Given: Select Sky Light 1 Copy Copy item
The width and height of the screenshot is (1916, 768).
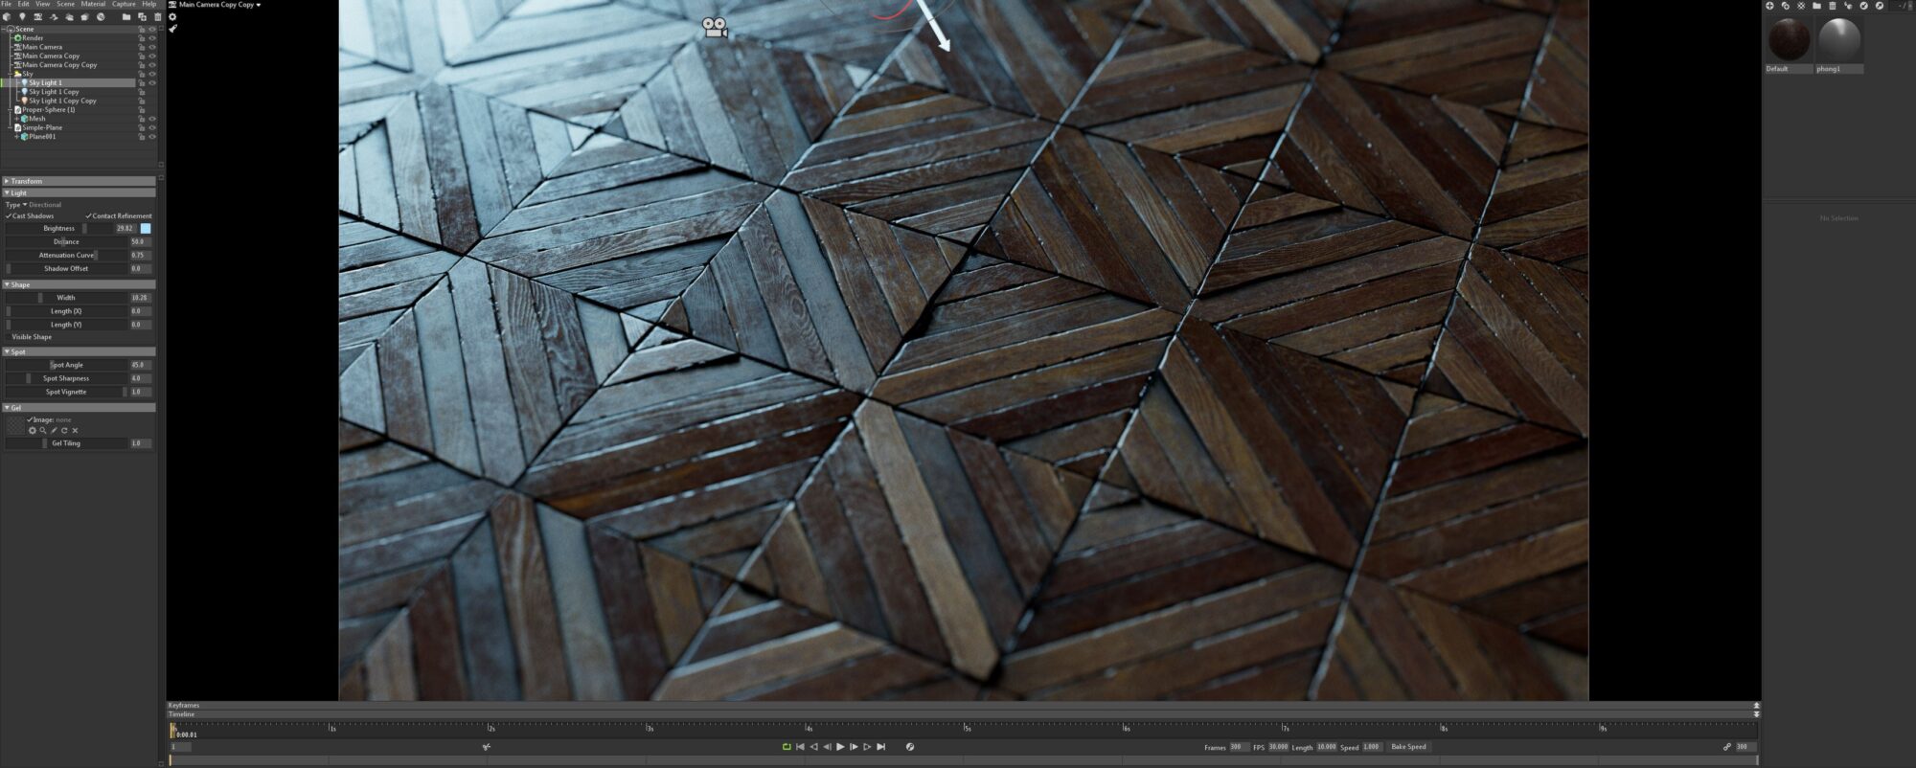Looking at the screenshot, I should (62, 101).
